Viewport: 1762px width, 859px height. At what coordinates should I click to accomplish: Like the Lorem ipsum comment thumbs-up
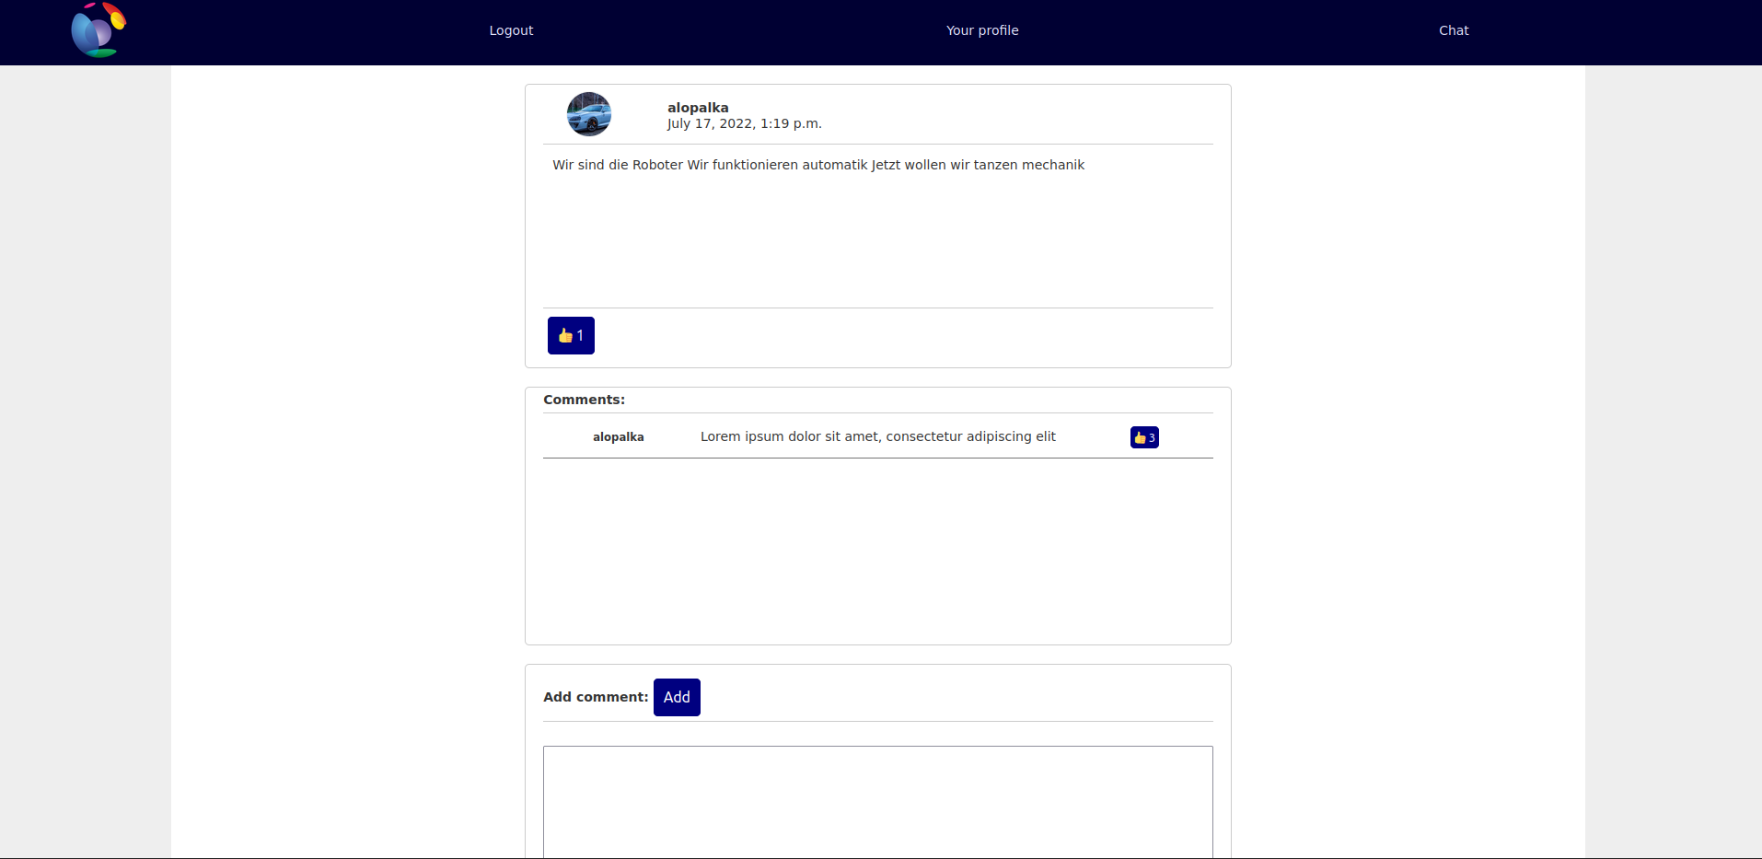coord(1144,437)
